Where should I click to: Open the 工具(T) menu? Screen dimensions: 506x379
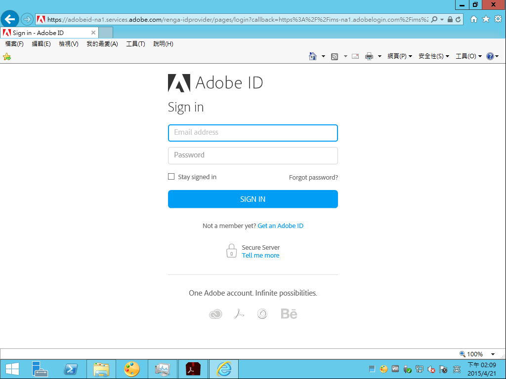point(135,44)
